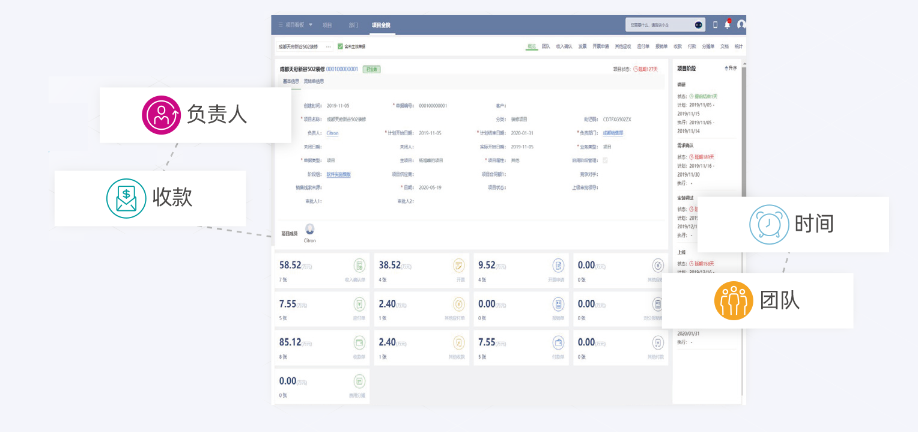Switch to the 团队 tab
Image resolution: width=918 pixels, height=432 pixels.
pos(546,46)
